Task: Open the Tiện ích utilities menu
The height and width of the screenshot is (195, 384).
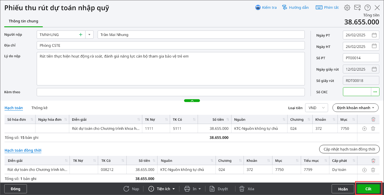Action: pyautogui.click(x=162, y=189)
